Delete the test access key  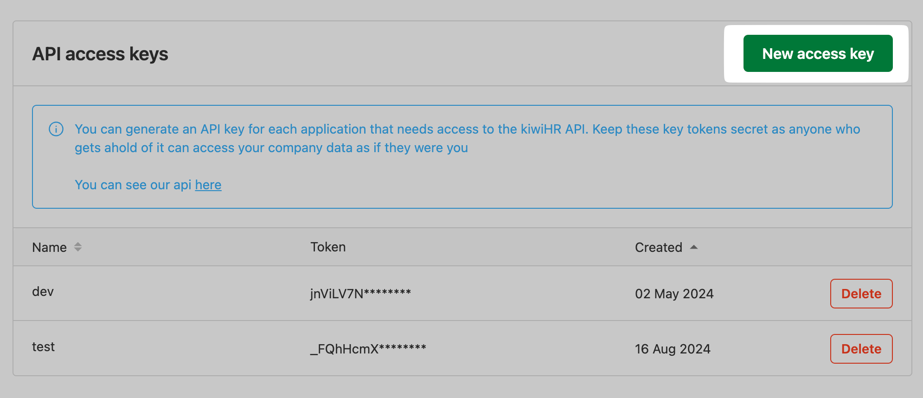861,349
